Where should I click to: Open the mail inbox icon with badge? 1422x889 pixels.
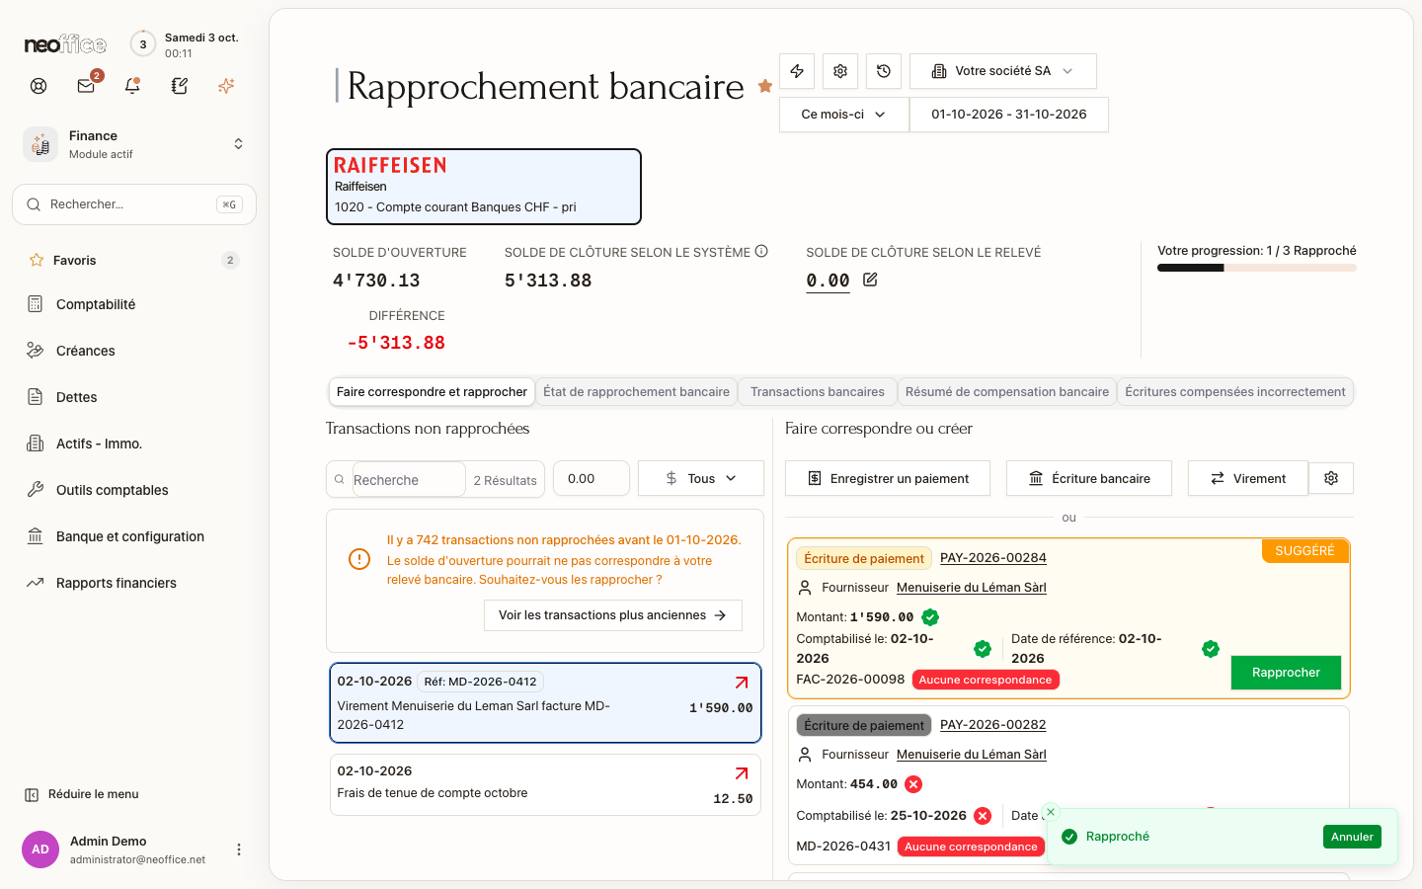coord(86,86)
